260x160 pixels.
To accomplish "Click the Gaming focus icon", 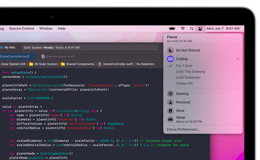I will point(170,94).
